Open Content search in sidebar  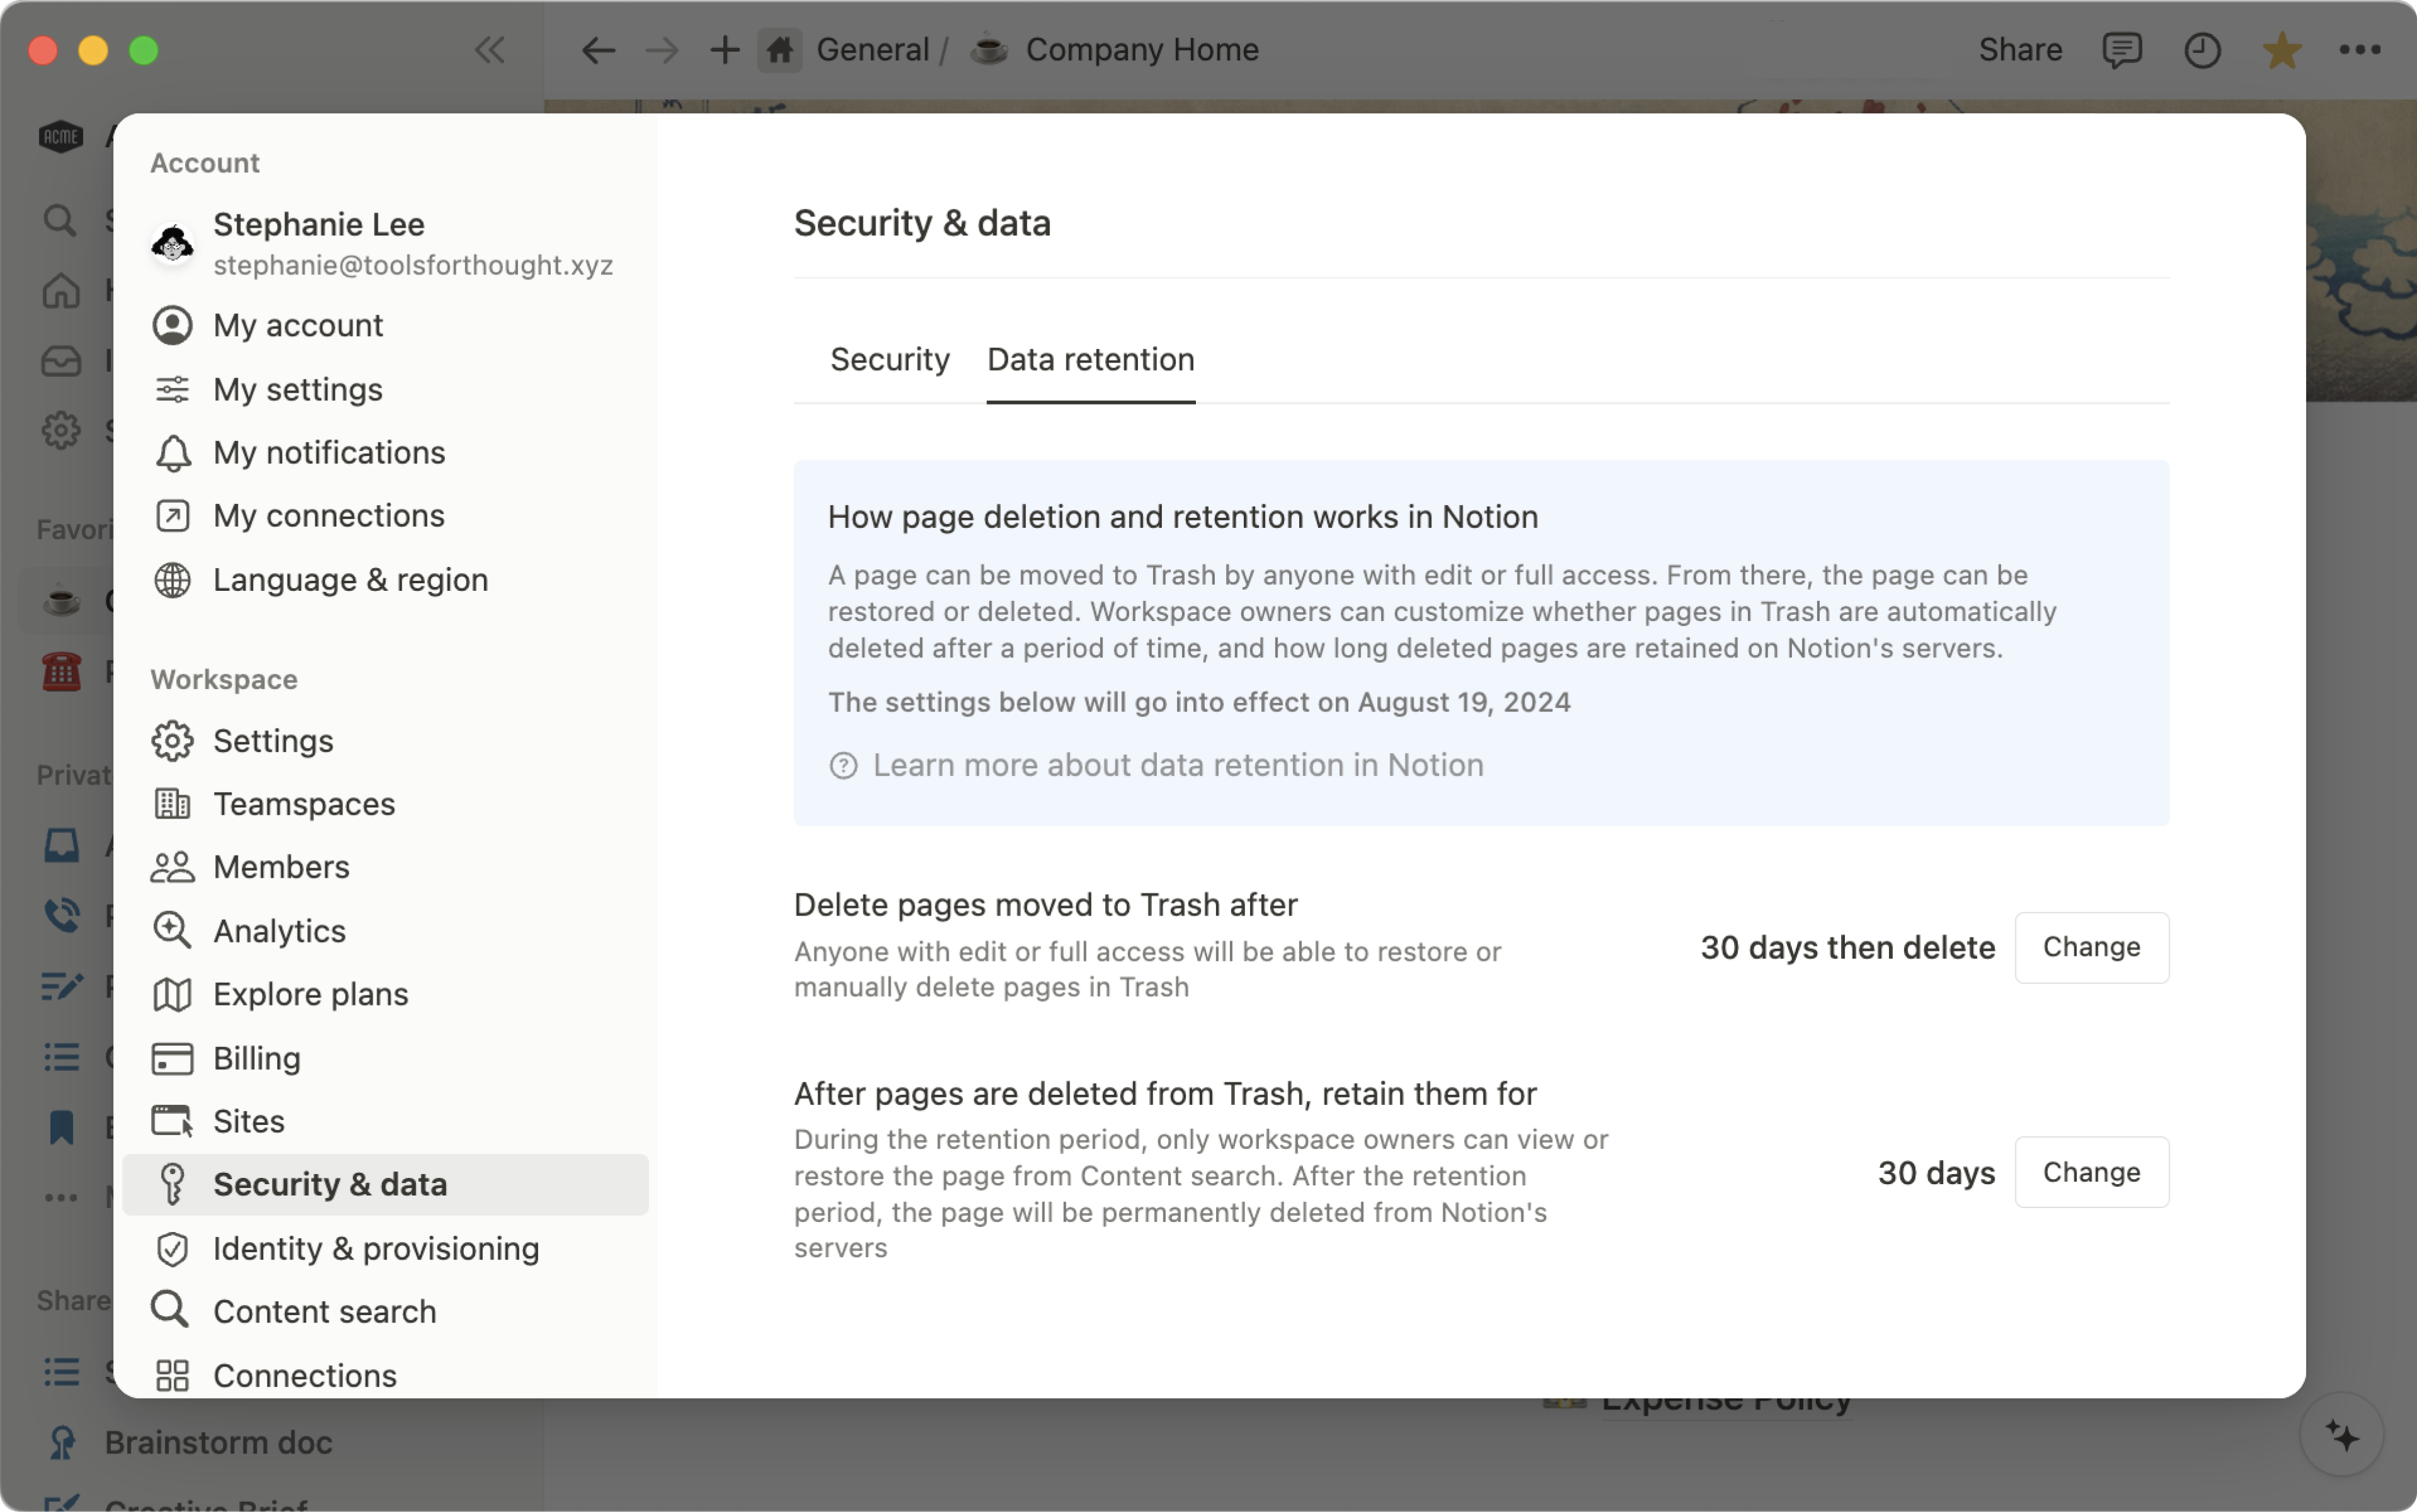point(324,1311)
